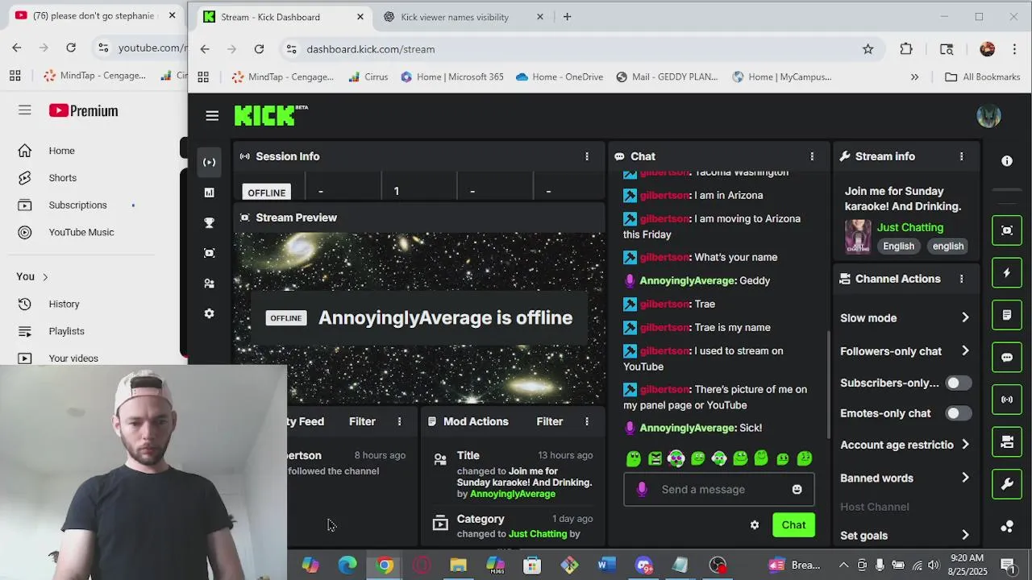Click the purple chat identity badge in message box
The width and height of the screenshot is (1032, 580).
(x=642, y=489)
